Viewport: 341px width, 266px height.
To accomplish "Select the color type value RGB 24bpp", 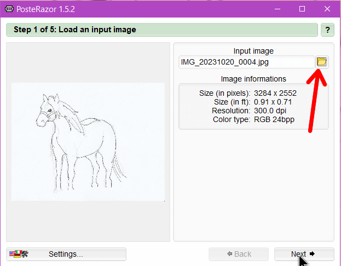I will point(274,119).
